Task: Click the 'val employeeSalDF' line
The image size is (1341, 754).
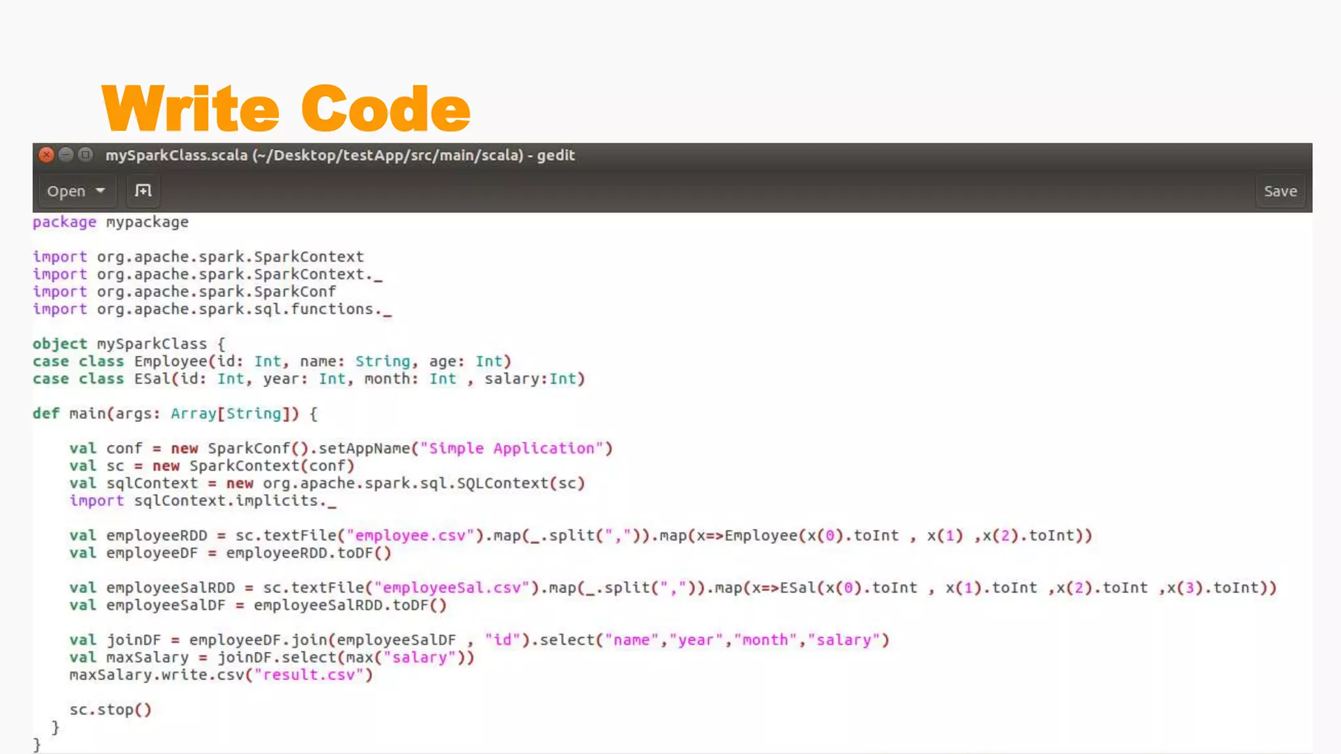Action: (258, 605)
